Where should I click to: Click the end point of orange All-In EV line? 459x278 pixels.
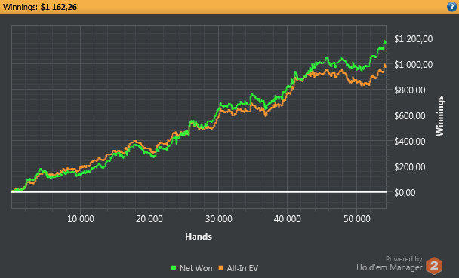click(x=385, y=66)
